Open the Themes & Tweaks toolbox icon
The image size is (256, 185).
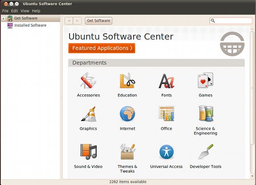point(127,152)
